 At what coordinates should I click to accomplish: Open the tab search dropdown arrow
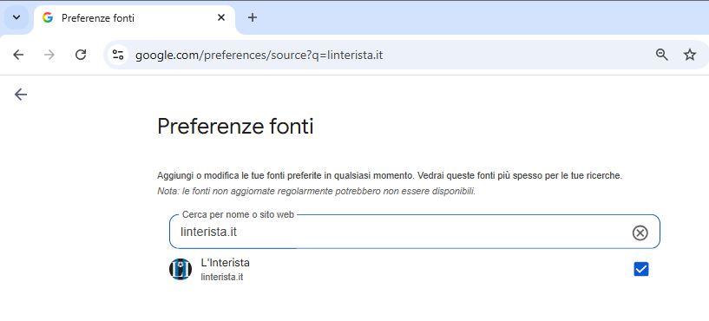(x=16, y=17)
